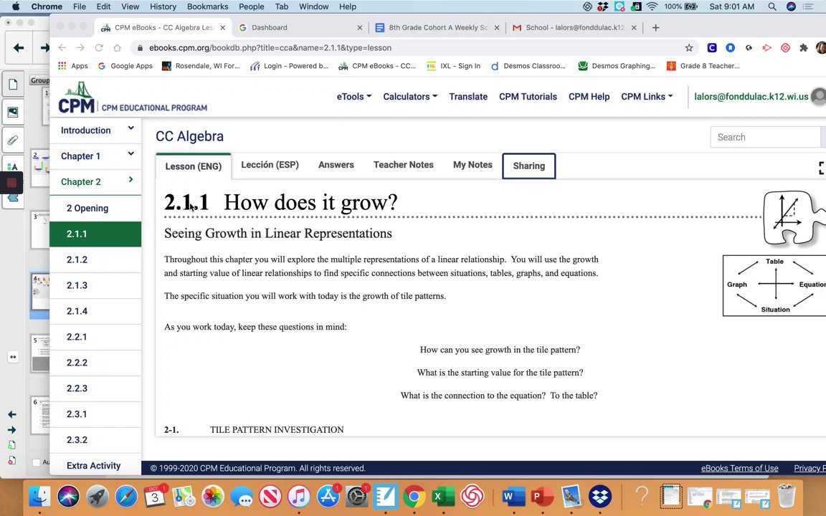Image resolution: width=826 pixels, height=516 pixels.
Task: Click the blue bookmark extension icon
Action: 730,47
